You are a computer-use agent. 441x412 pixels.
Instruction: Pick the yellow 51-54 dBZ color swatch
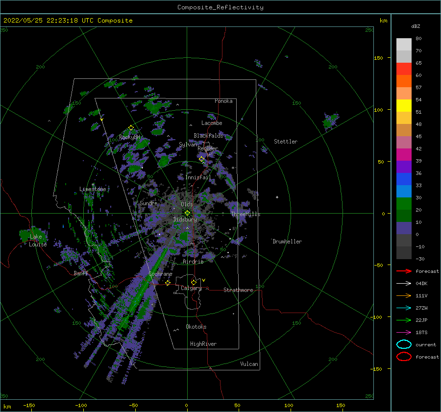pos(404,105)
